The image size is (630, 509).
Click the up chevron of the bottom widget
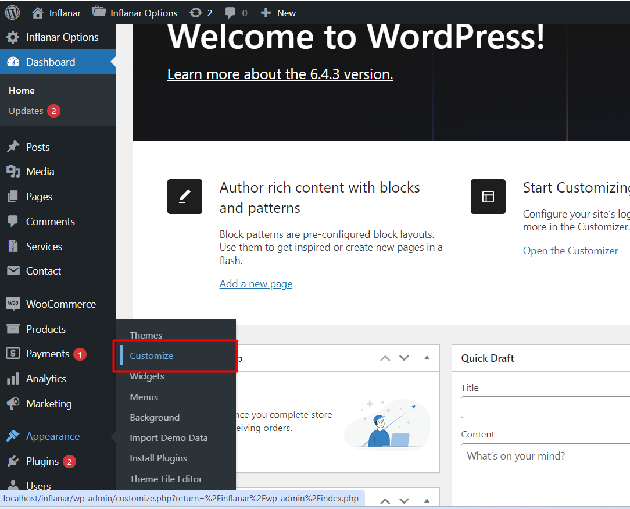click(385, 500)
